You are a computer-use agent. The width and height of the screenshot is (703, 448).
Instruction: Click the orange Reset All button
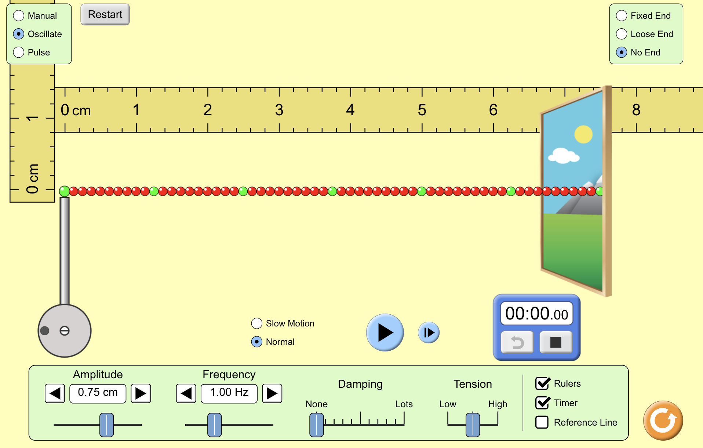663,420
